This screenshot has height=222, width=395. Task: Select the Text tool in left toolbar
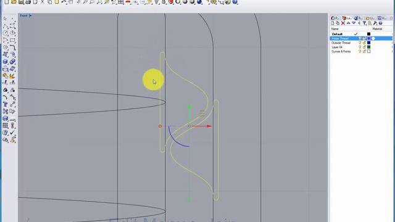6,104
